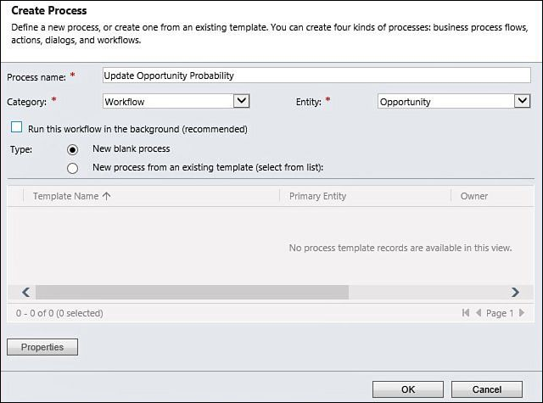Click the scroll left arrow in template list
Image resolution: width=543 pixels, height=403 pixels.
26,292
